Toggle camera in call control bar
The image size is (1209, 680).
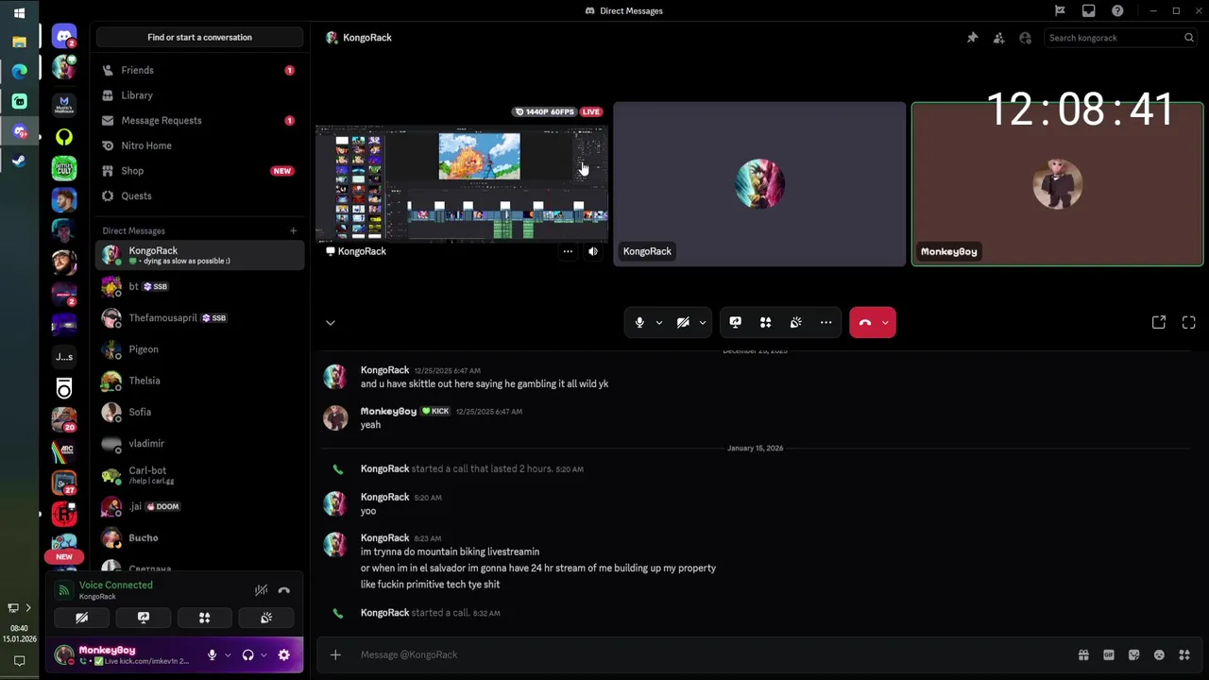pyautogui.click(x=683, y=323)
